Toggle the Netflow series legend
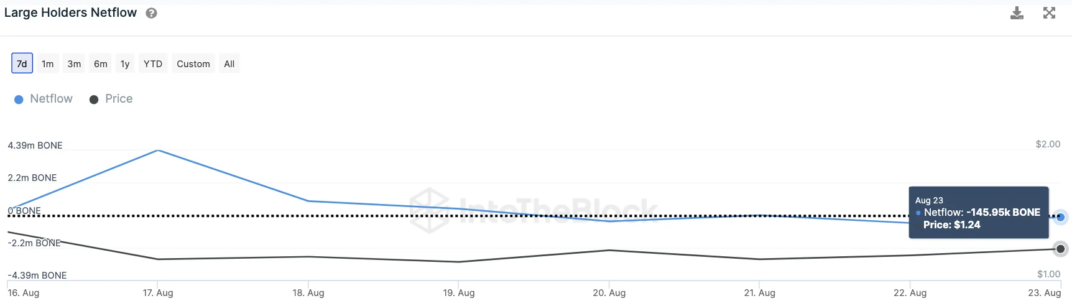1072x306 pixels. click(x=51, y=99)
